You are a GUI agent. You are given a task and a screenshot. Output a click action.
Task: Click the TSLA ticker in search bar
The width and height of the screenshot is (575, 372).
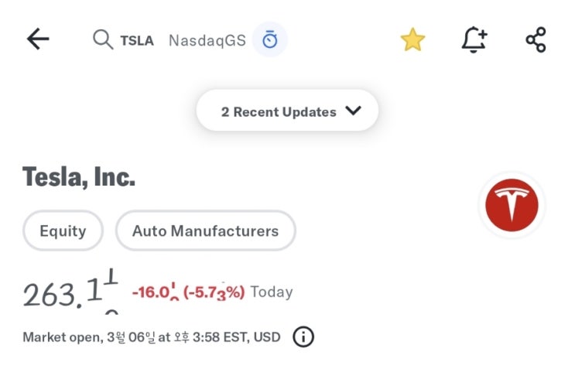point(137,40)
